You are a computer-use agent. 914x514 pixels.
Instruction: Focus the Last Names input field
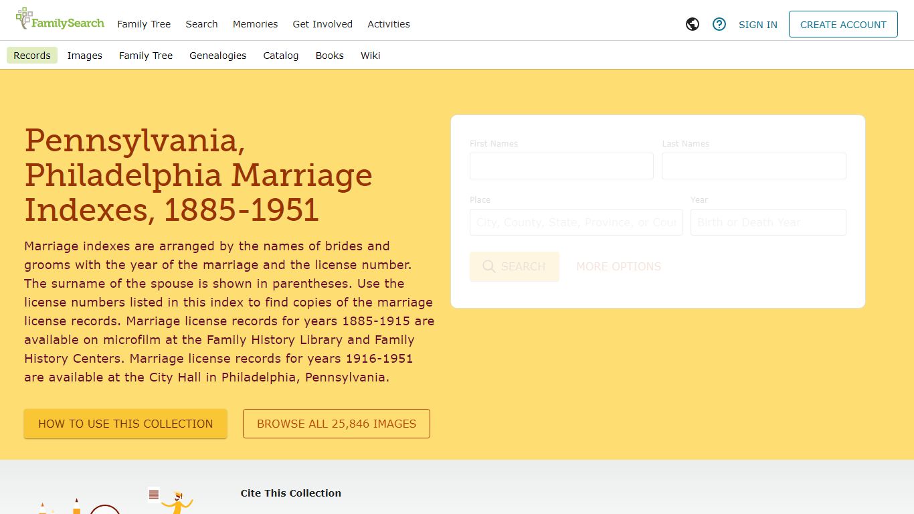click(754, 166)
